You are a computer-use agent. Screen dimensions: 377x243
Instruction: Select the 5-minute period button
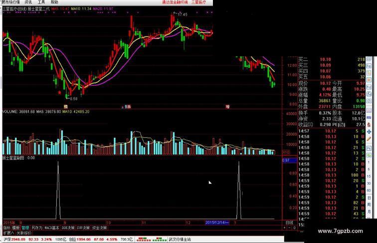coord(369,169)
